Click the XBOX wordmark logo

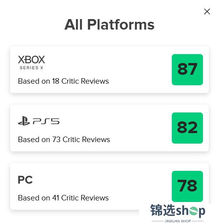tap(32, 60)
